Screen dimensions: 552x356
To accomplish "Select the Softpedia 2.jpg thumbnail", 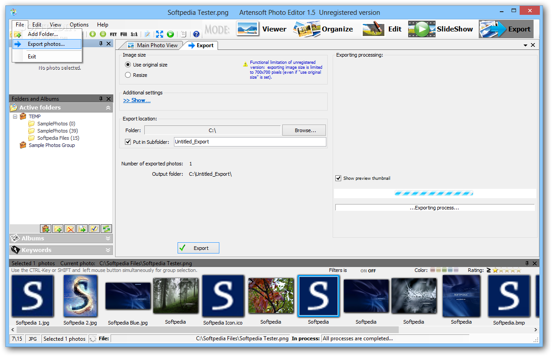I will coord(80,296).
